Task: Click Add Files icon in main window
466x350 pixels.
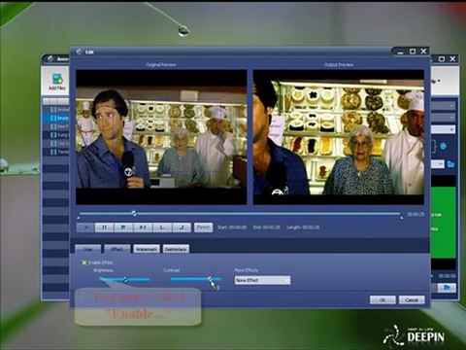Action: coord(57,82)
